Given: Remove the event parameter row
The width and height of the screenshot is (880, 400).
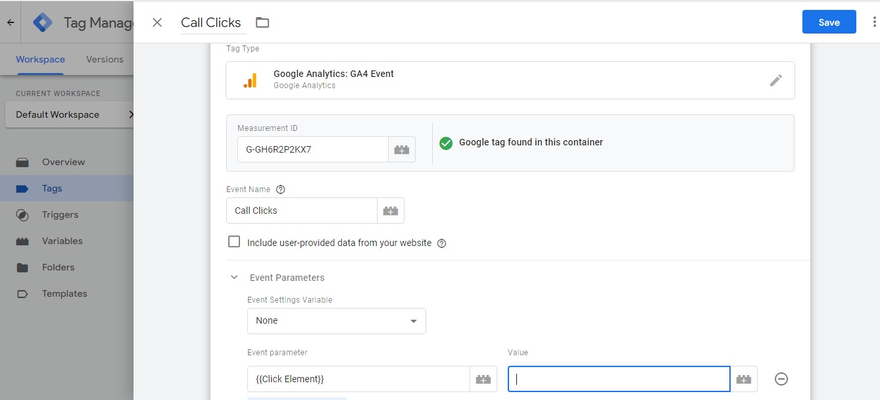Looking at the screenshot, I should [x=781, y=379].
